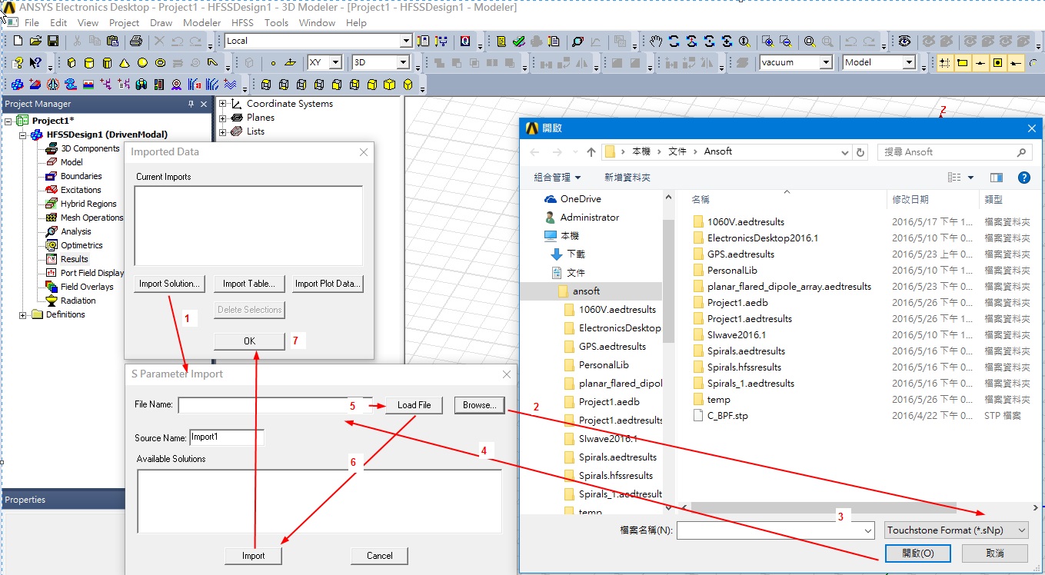
Task: Click the eye visibility icon in toolbar
Action: [905, 41]
